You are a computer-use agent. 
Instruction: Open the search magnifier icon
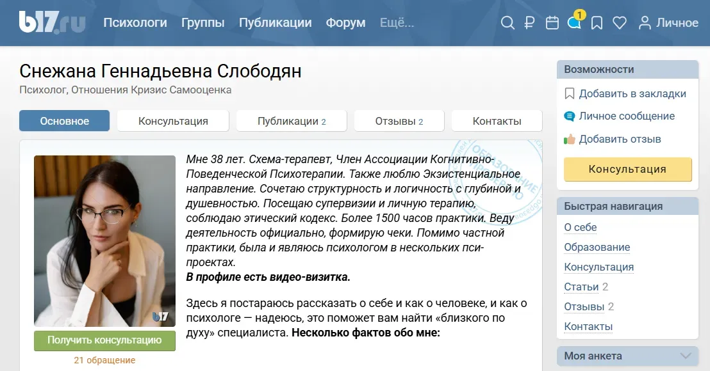[508, 22]
